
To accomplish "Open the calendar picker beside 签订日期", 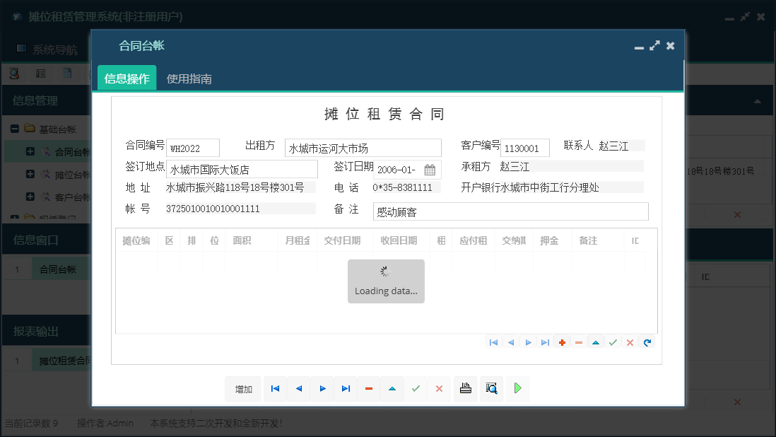I will (x=430, y=169).
